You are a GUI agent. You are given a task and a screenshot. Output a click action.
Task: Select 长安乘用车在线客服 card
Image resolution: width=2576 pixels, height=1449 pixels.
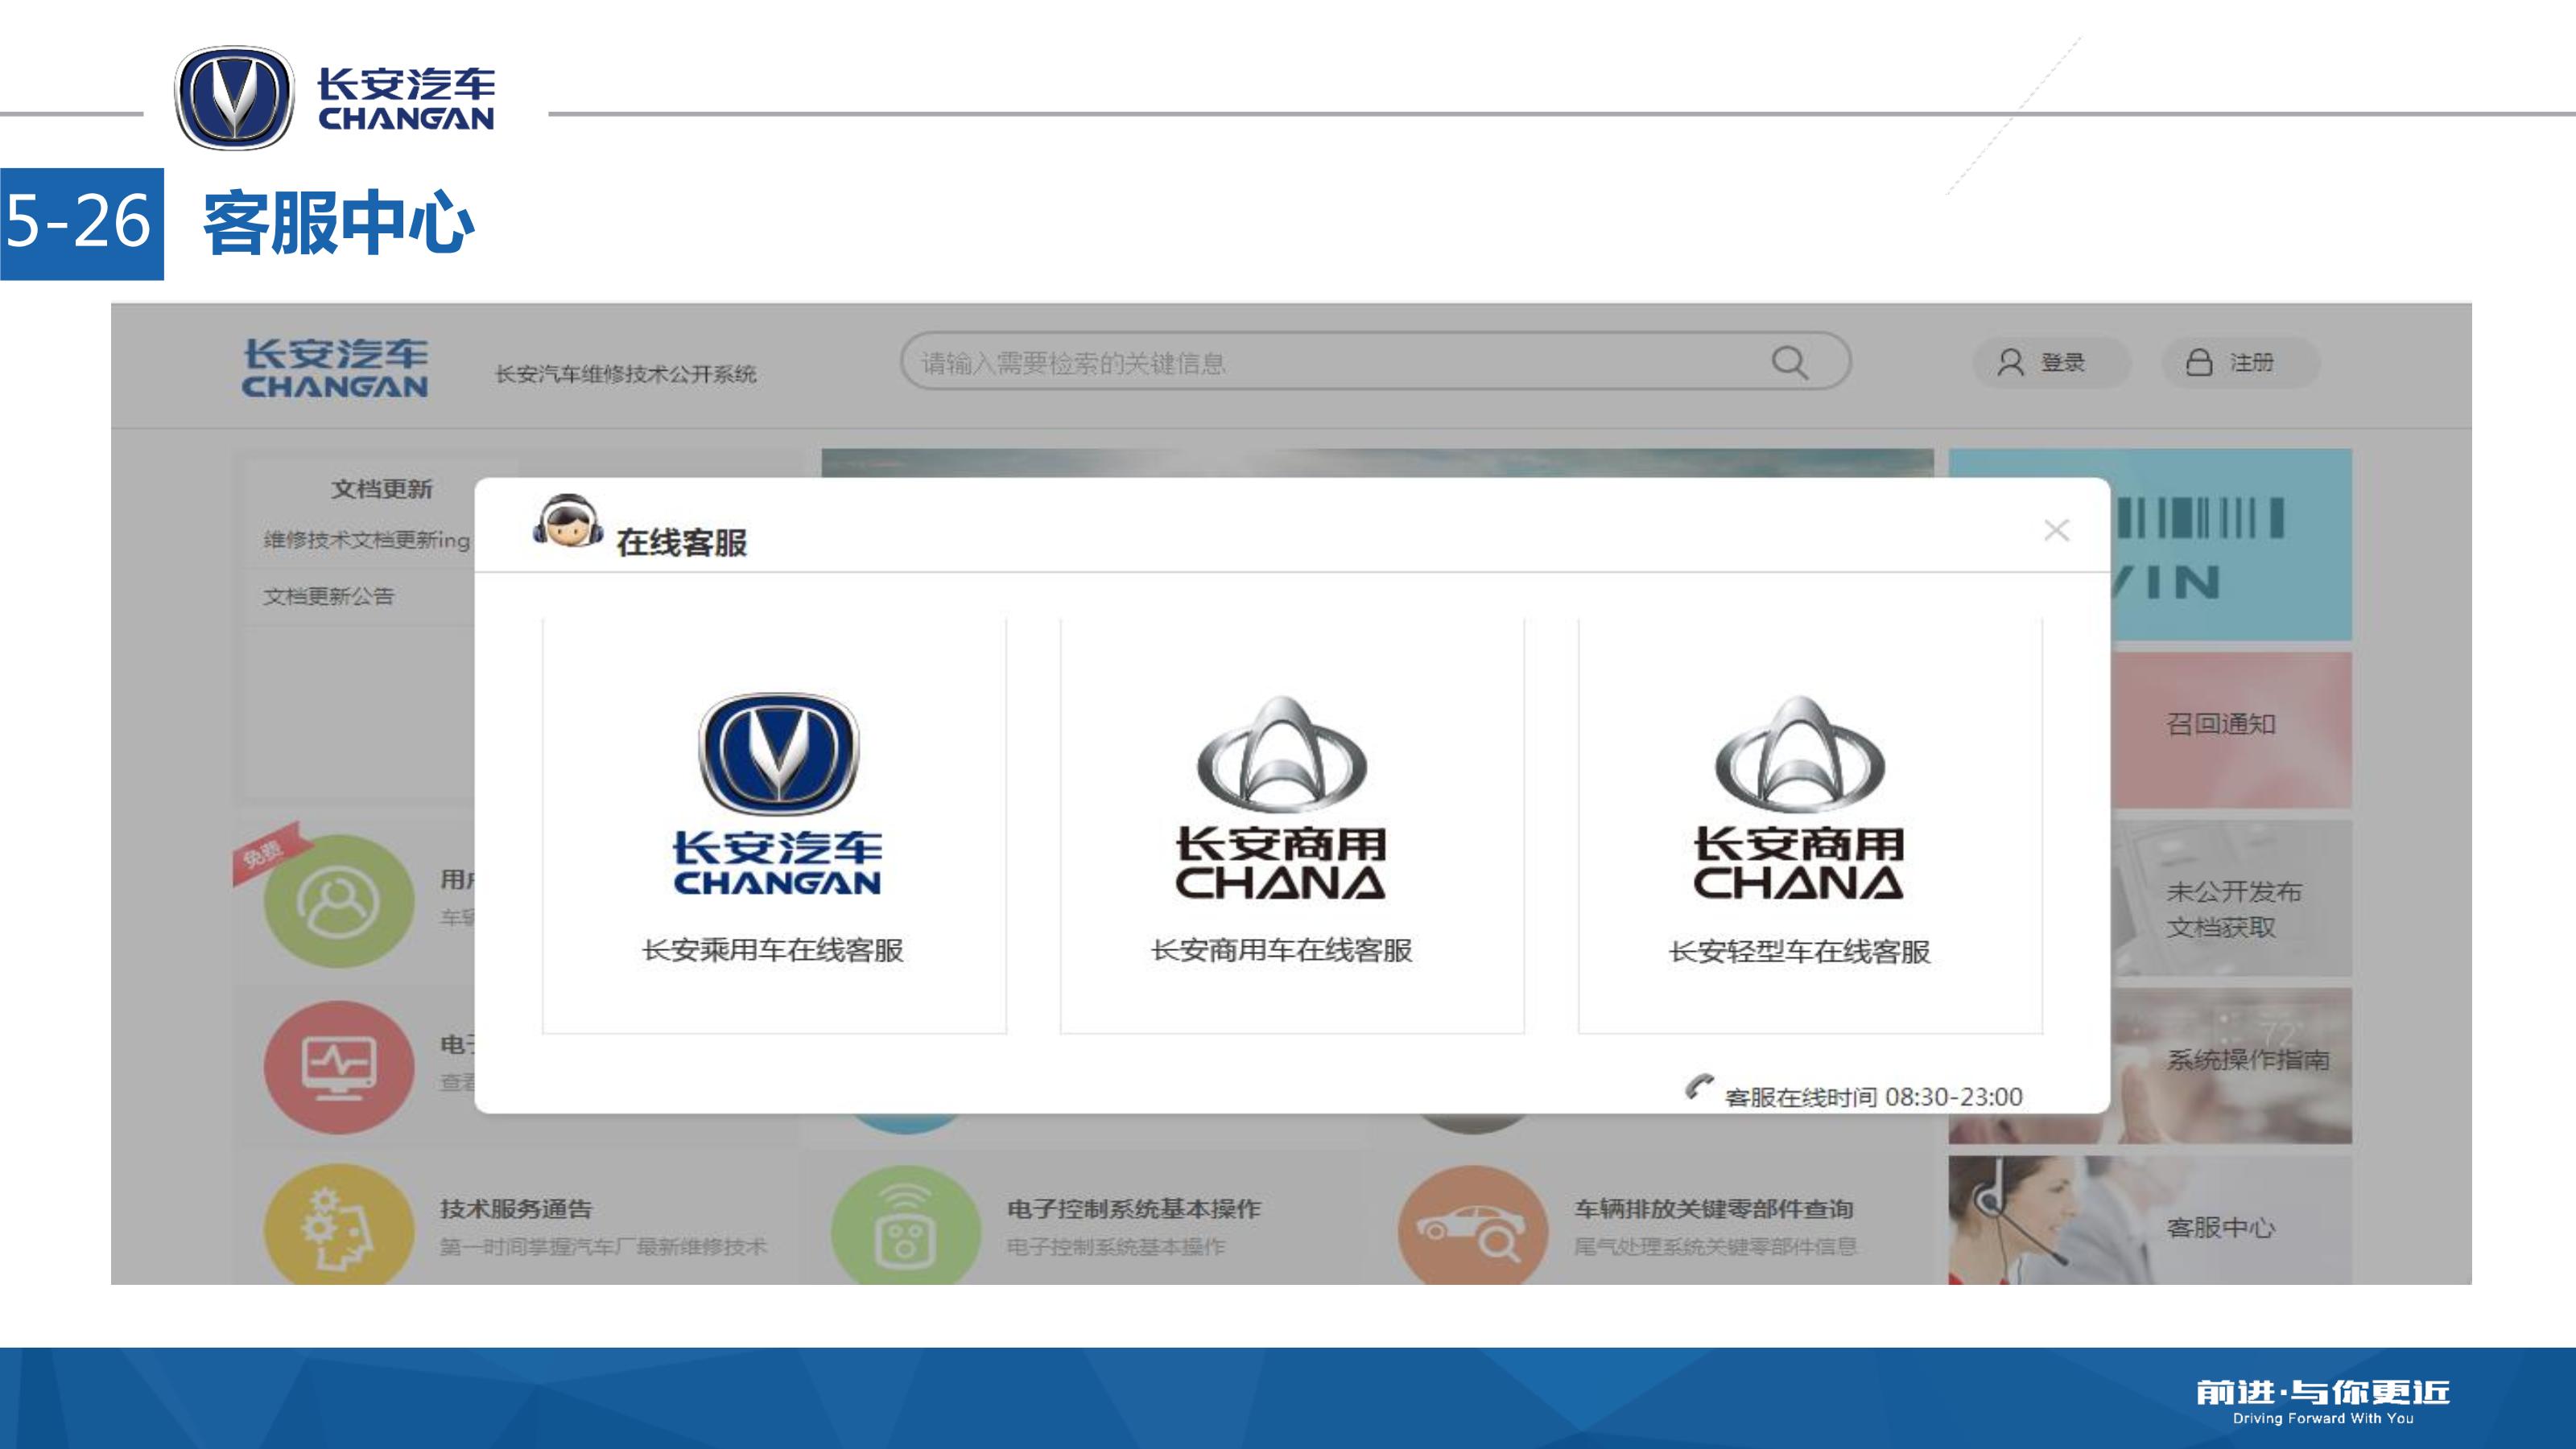tap(774, 826)
